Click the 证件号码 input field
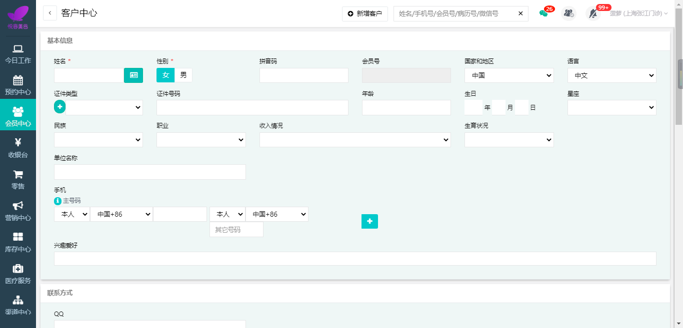This screenshot has height=328, width=683. pyautogui.click(x=252, y=107)
